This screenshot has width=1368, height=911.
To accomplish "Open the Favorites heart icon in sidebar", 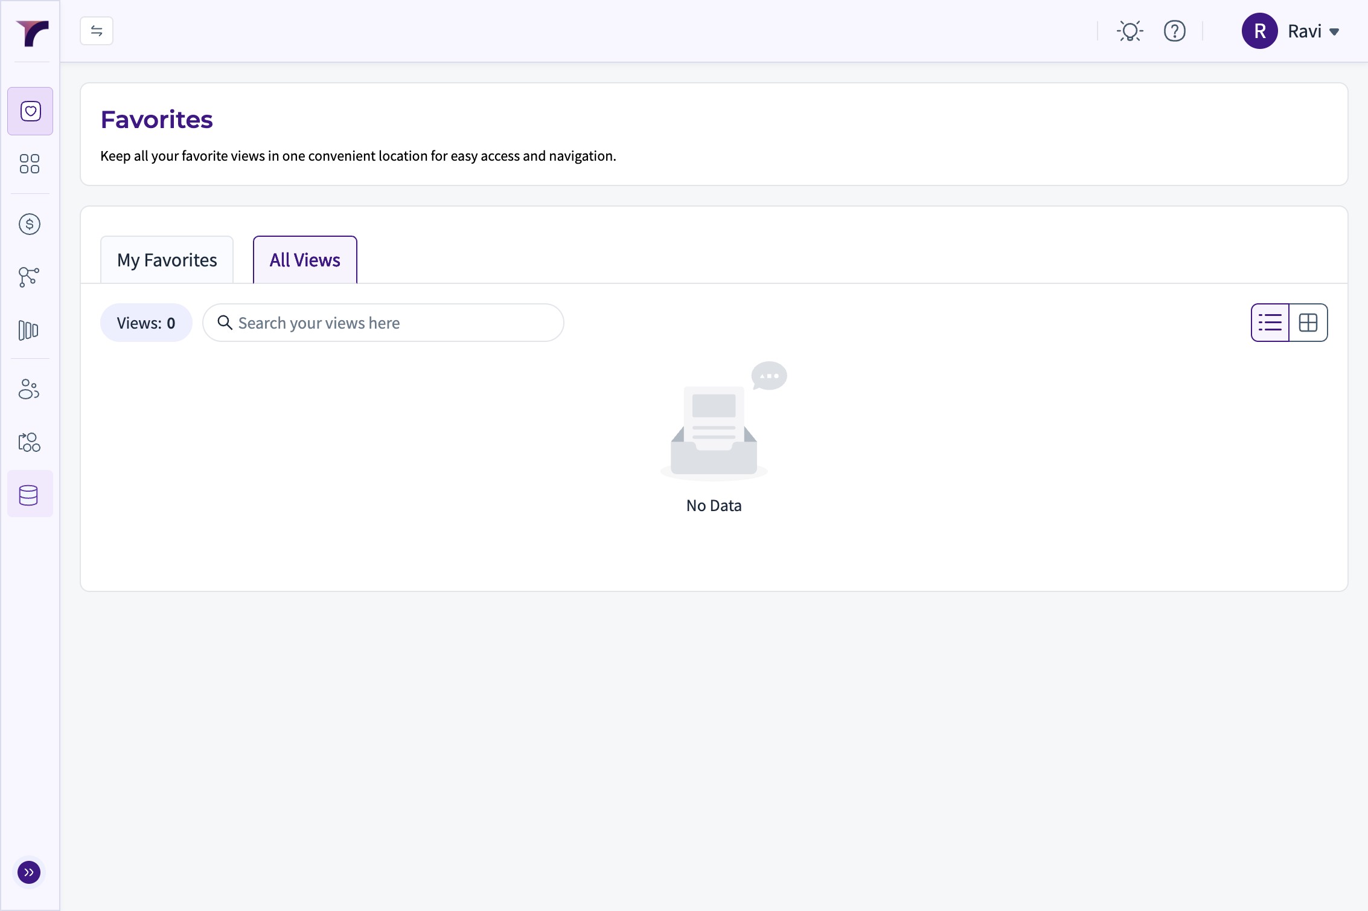I will (30, 111).
